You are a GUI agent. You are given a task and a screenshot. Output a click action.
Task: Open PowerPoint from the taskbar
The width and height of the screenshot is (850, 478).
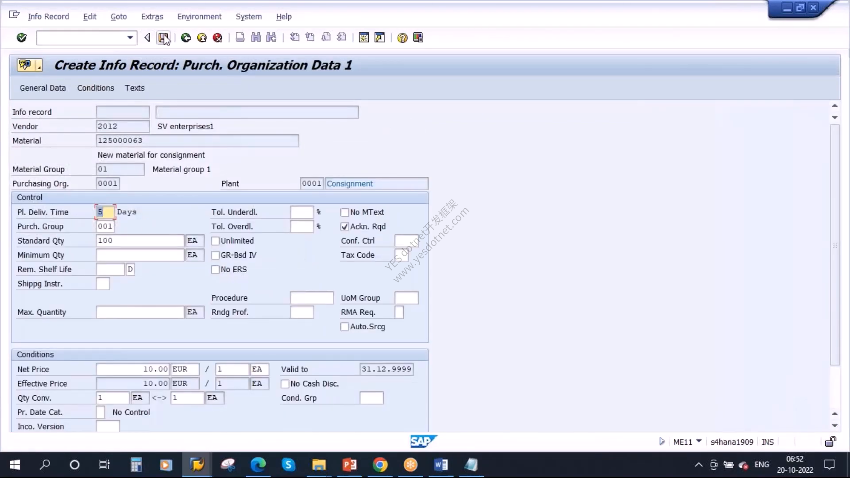click(350, 465)
